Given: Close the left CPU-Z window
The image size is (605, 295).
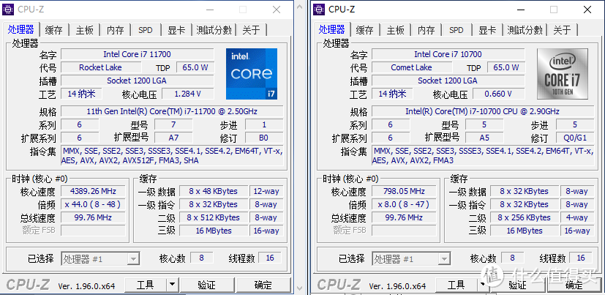Looking at the screenshot, I should coord(277,10).
